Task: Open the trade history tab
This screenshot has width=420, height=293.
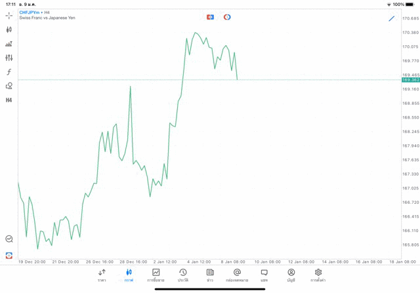Action: click(183, 275)
